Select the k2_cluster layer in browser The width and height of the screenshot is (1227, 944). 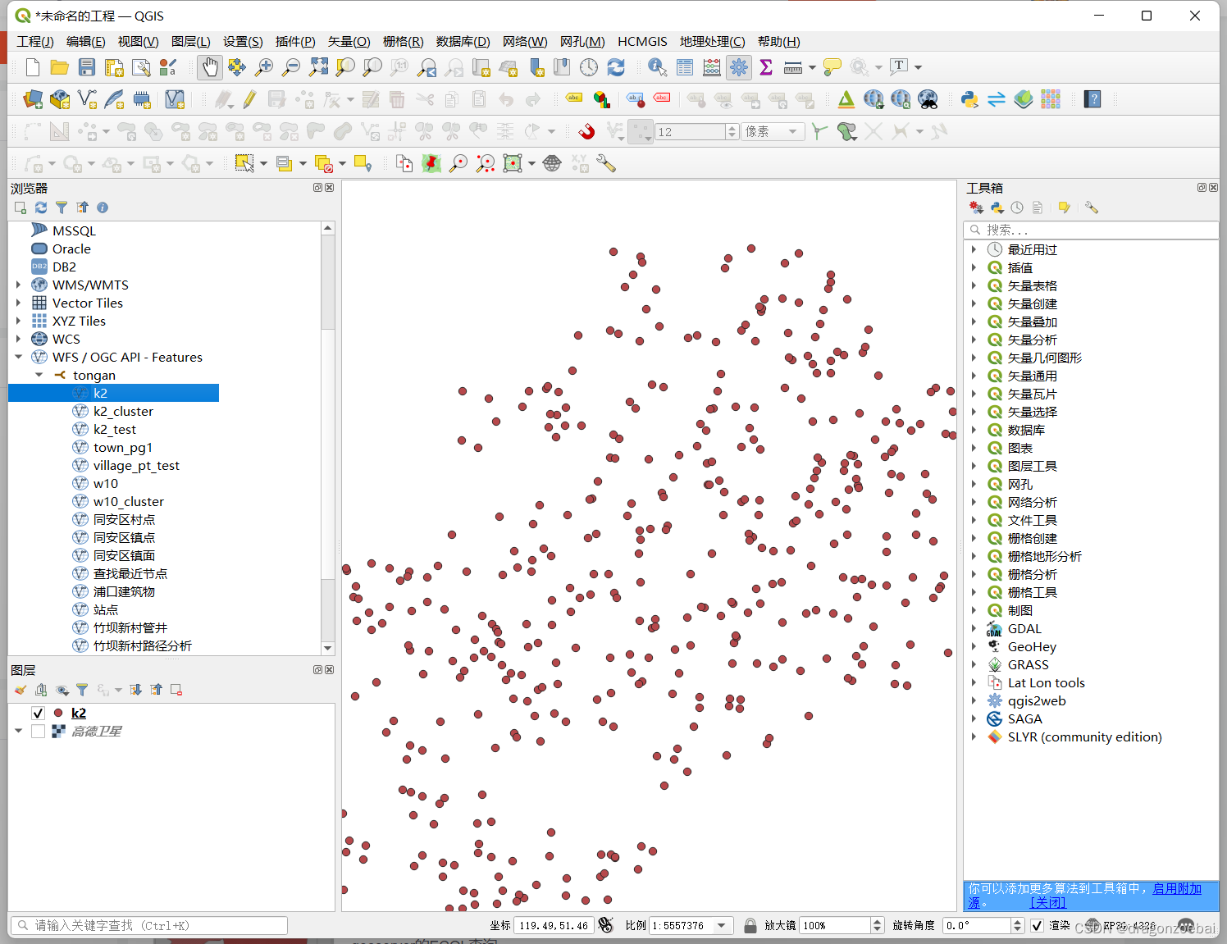[123, 411]
